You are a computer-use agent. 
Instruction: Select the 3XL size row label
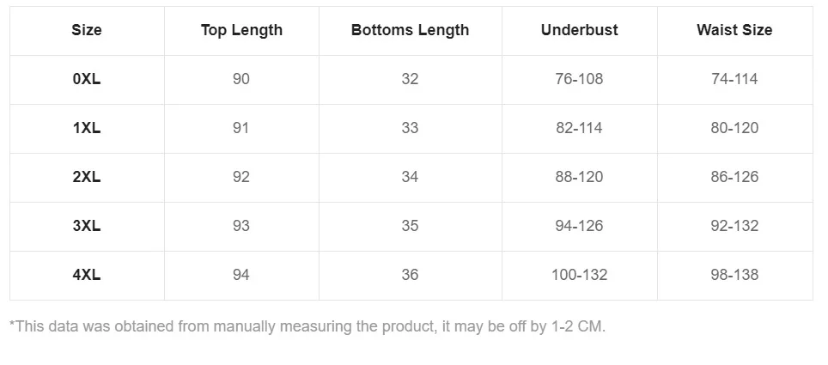[87, 226]
